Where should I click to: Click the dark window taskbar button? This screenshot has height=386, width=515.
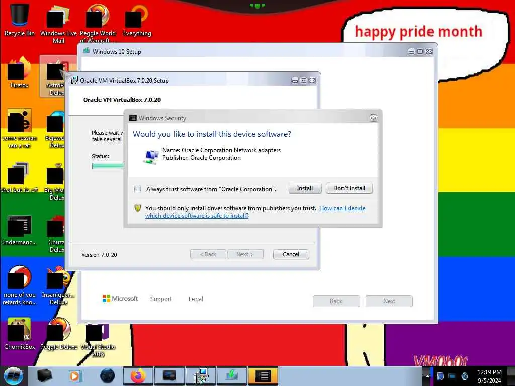pyautogui.click(x=169, y=376)
